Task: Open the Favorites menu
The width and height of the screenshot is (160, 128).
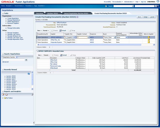Action: [29, 6]
